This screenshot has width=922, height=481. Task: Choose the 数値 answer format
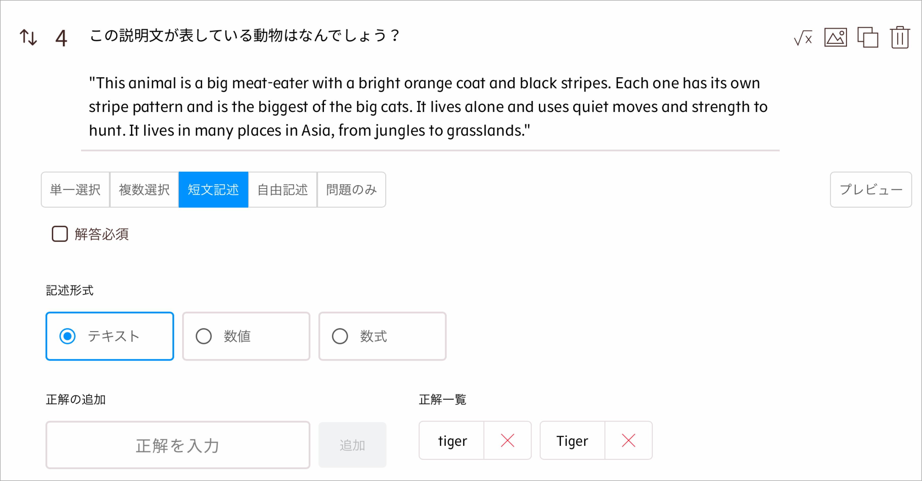[204, 336]
